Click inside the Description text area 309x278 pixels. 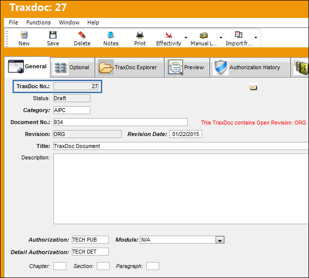point(181,189)
